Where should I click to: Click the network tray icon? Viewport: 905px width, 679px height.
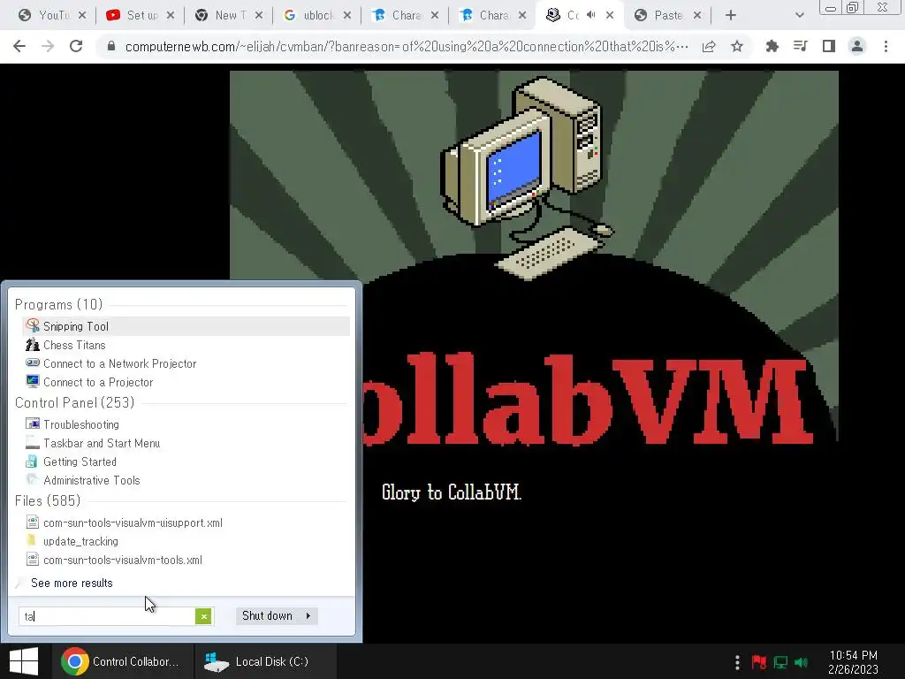pos(780,662)
